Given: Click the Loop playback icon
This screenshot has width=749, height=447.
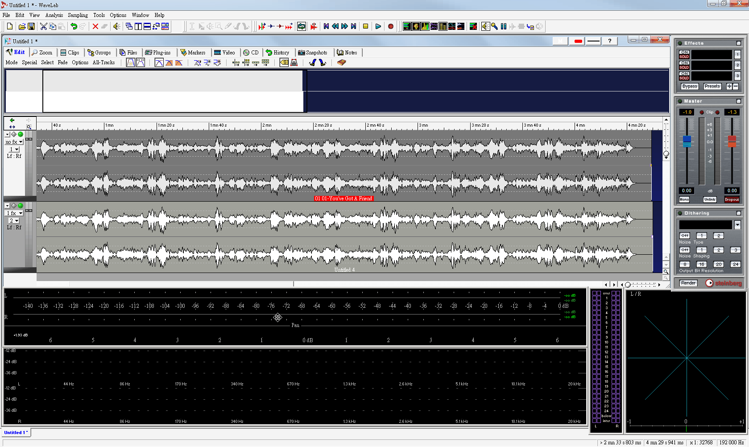Looking at the screenshot, I should point(302,27).
